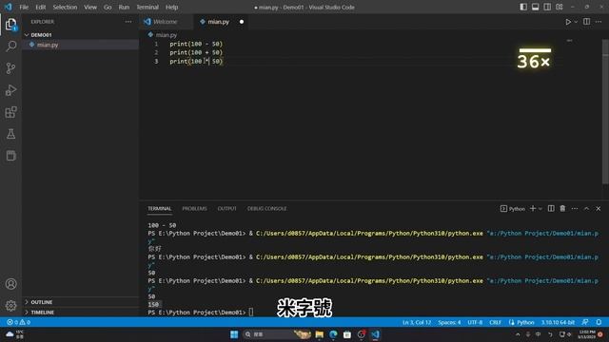Customize layout icon in title bar
This screenshot has height=342, width=609.
pyautogui.click(x=560, y=7)
